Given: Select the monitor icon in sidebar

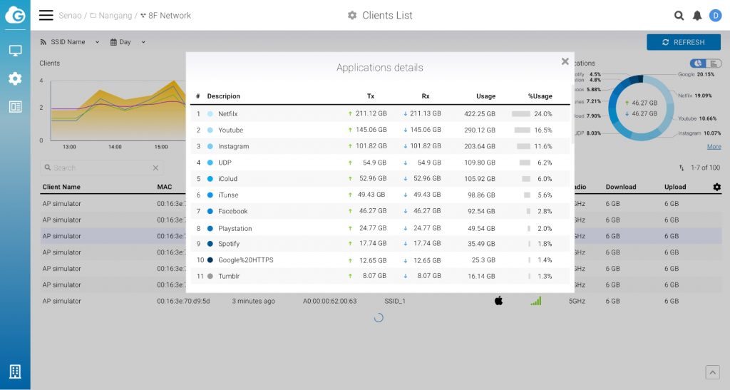Looking at the screenshot, I should 16,51.
